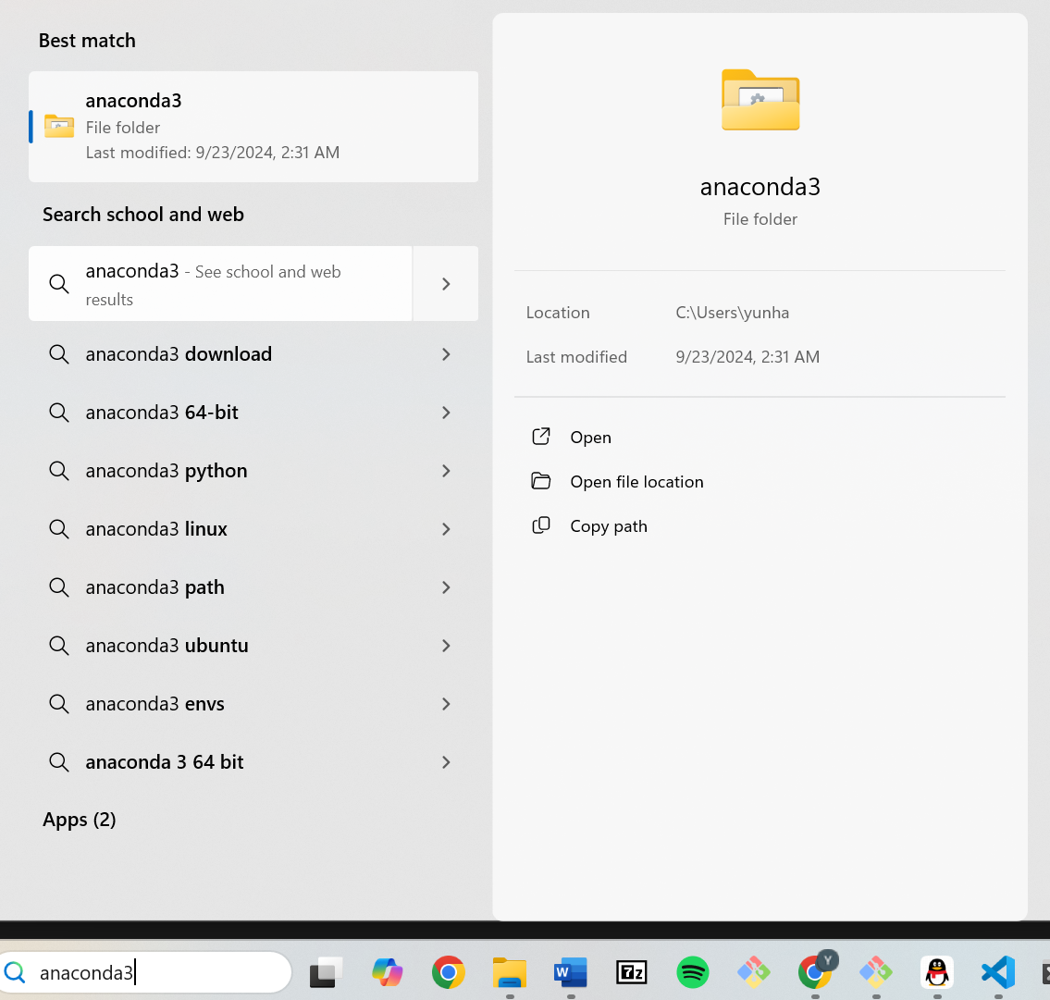Select the 'anaconda3 linux' search suggestion
Image resolution: width=1050 pixels, height=1000 pixels.
pyautogui.click(x=156, y=529)
